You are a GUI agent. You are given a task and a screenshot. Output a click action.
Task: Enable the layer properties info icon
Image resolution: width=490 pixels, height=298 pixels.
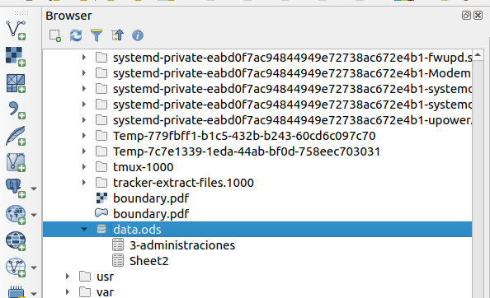pos(138,35)
